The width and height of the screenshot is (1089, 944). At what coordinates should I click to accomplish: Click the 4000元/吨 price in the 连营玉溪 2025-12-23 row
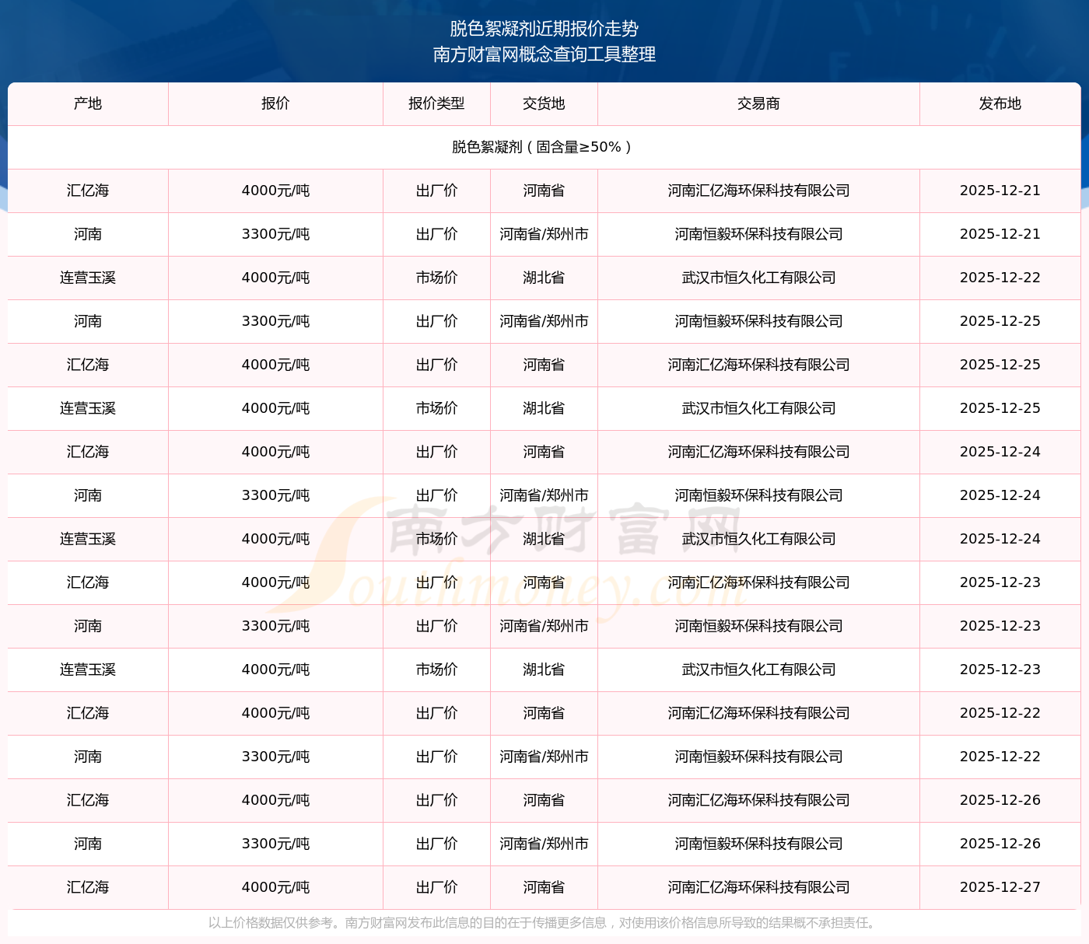[x=275, y=670]
